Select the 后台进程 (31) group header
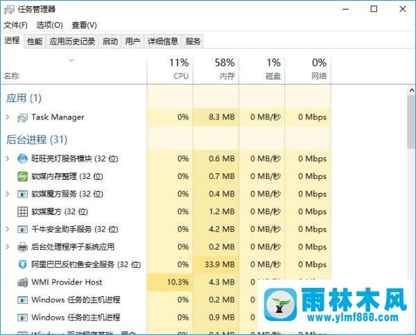 37,139
